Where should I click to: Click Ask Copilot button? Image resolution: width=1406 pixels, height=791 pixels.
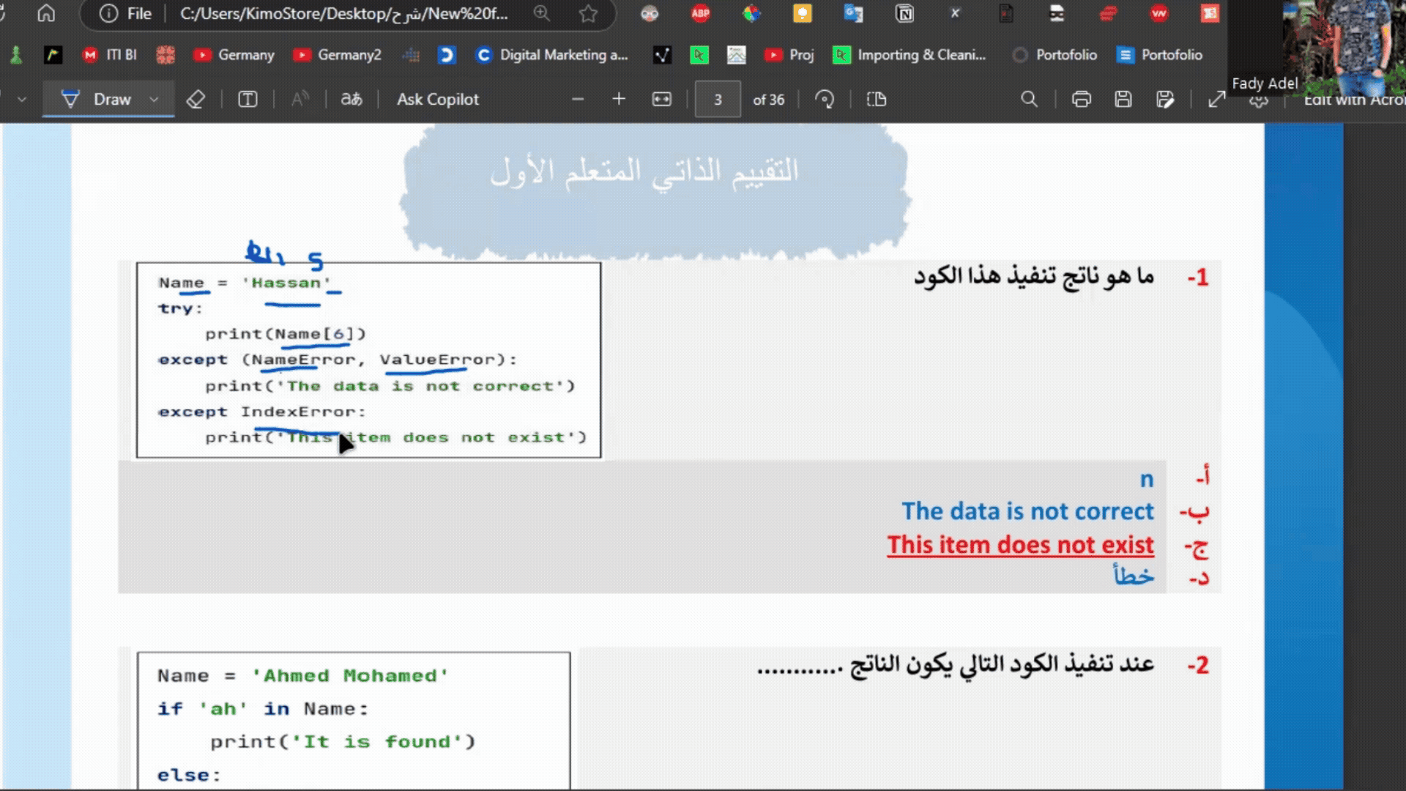(437, 100)
